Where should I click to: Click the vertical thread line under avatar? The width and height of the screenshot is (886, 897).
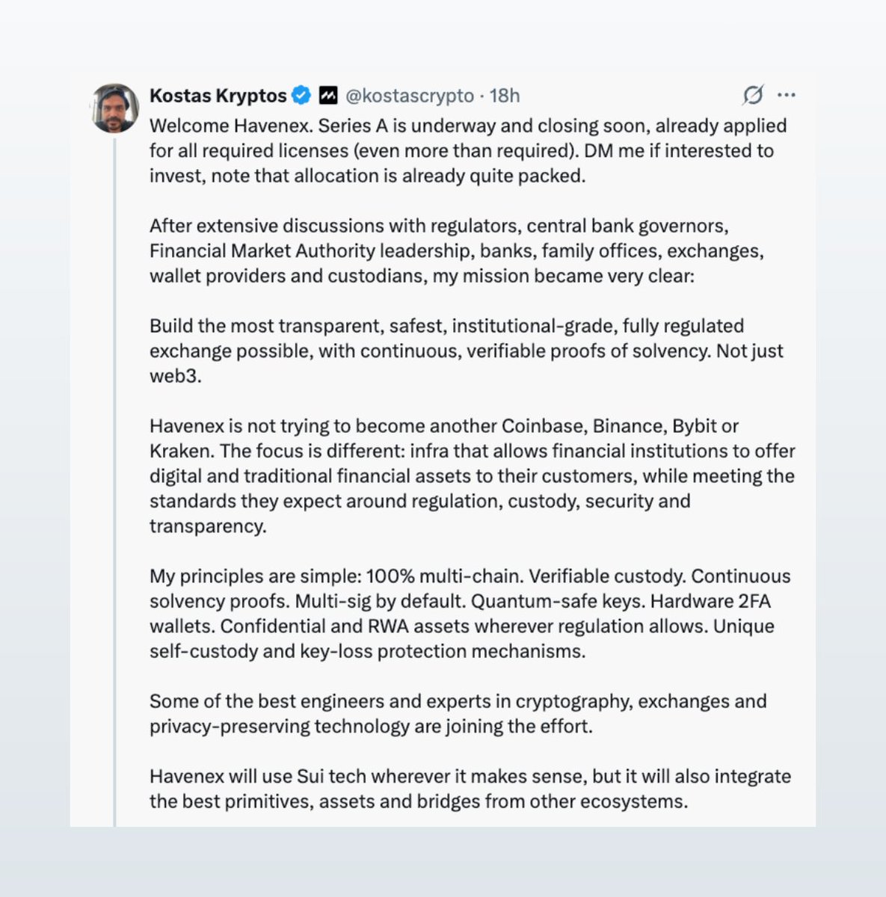(x=115, y=482)
